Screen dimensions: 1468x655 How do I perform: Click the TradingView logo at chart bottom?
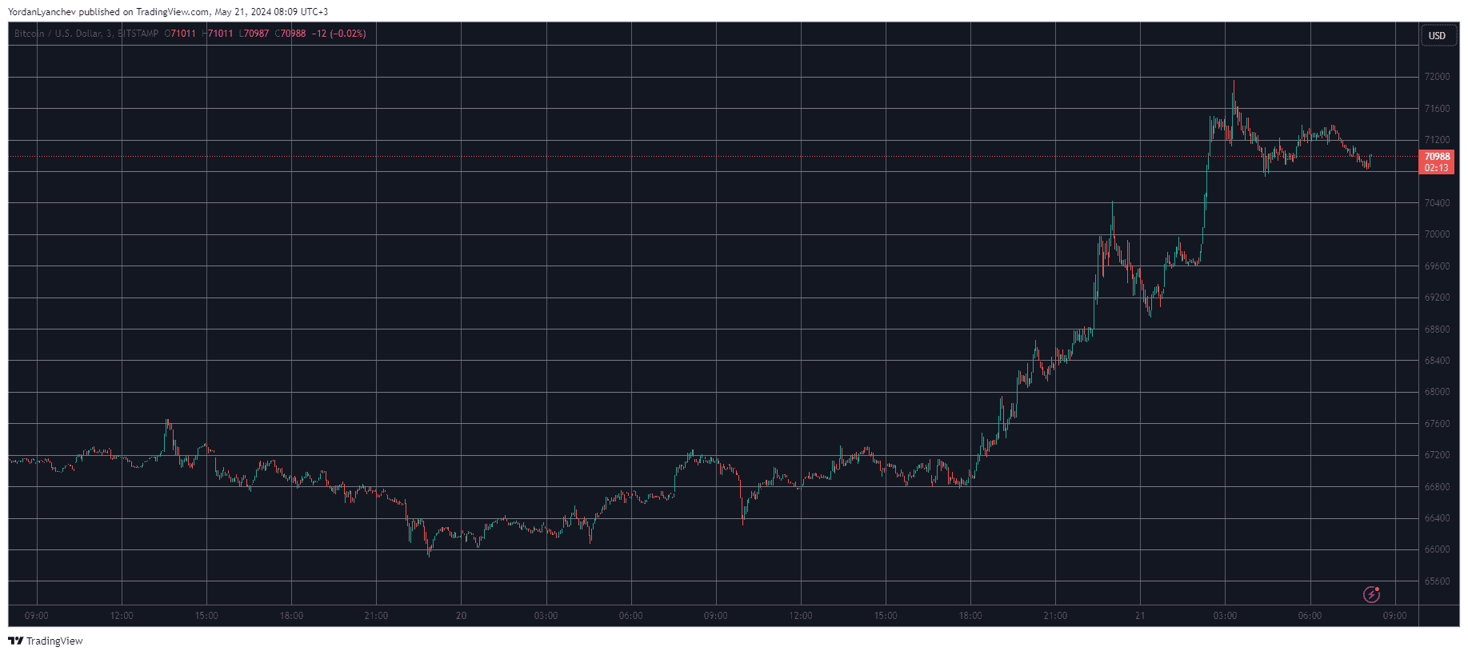coord(46,641)
